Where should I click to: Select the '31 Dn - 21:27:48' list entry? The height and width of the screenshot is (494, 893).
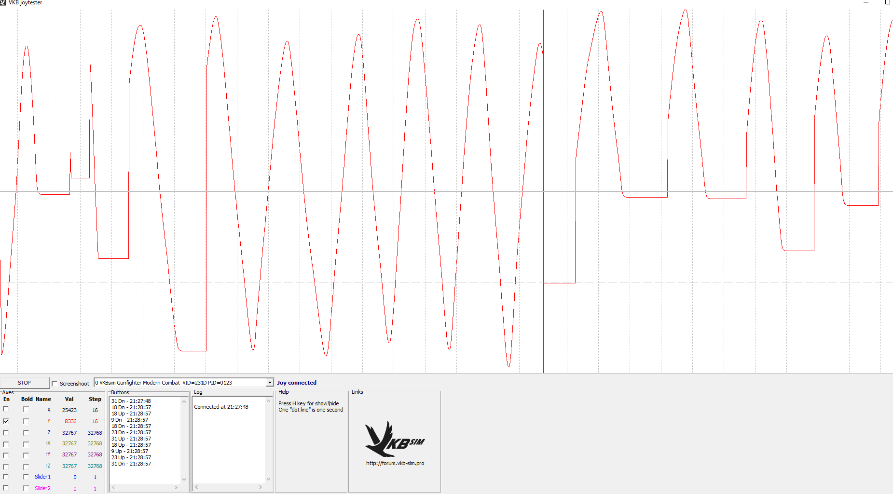click(x=131, y=401)
